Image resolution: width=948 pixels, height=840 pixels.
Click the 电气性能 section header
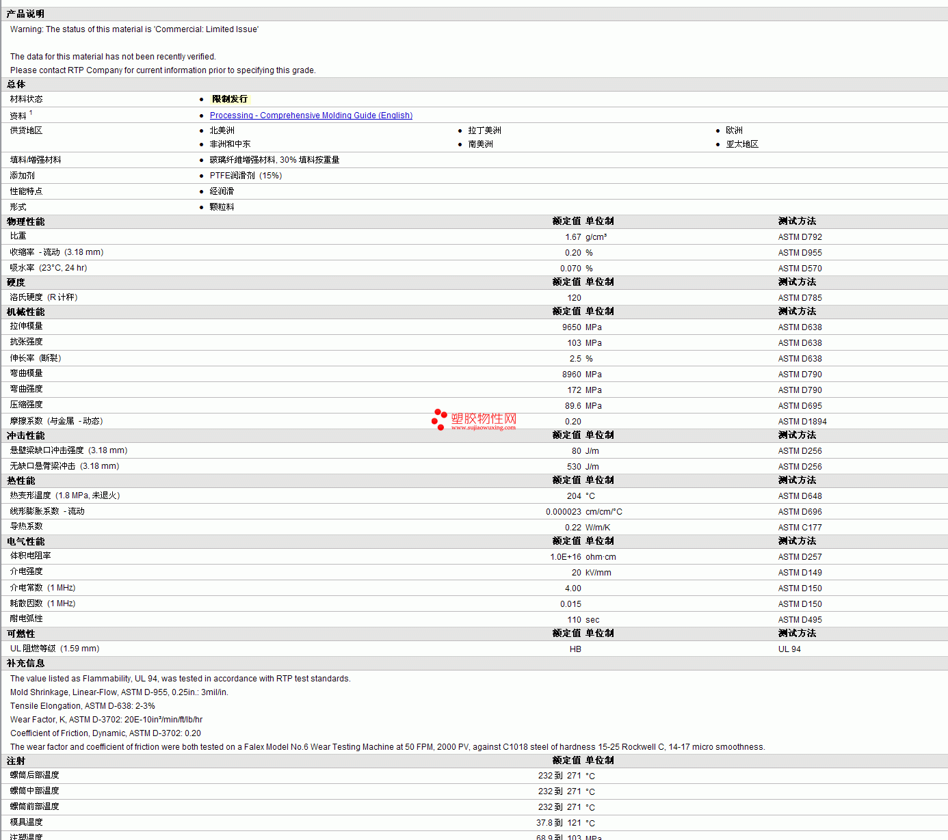(x=25, y=541)
